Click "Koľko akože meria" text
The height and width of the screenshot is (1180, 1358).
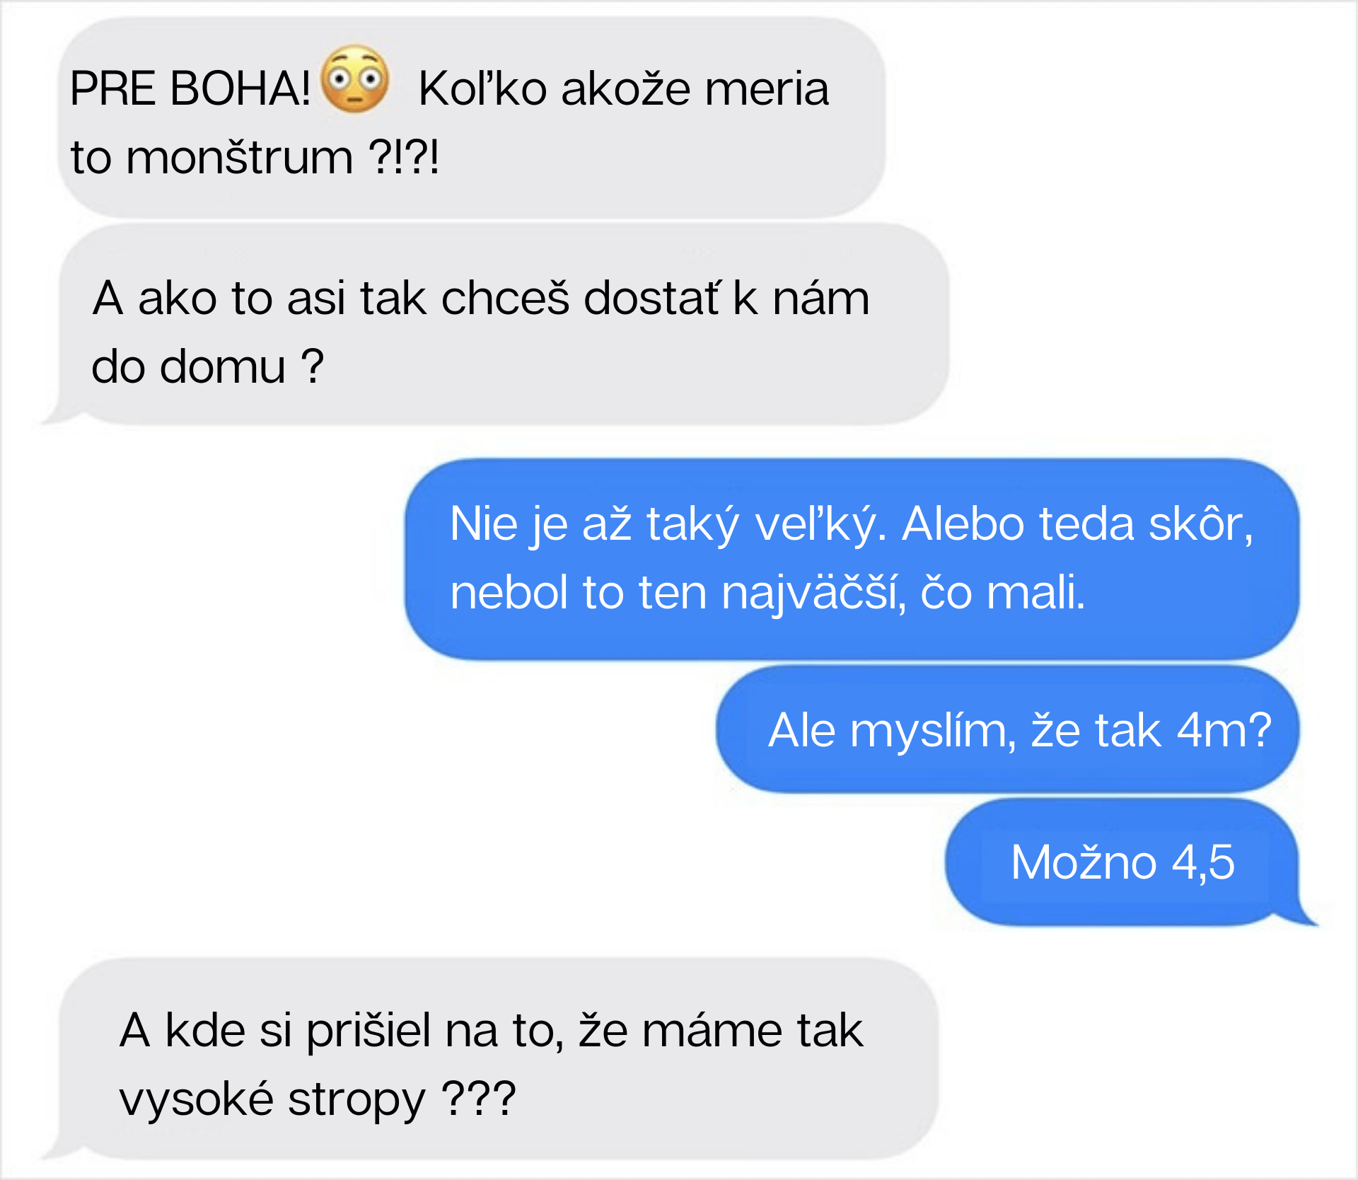[x=623, y=89]
